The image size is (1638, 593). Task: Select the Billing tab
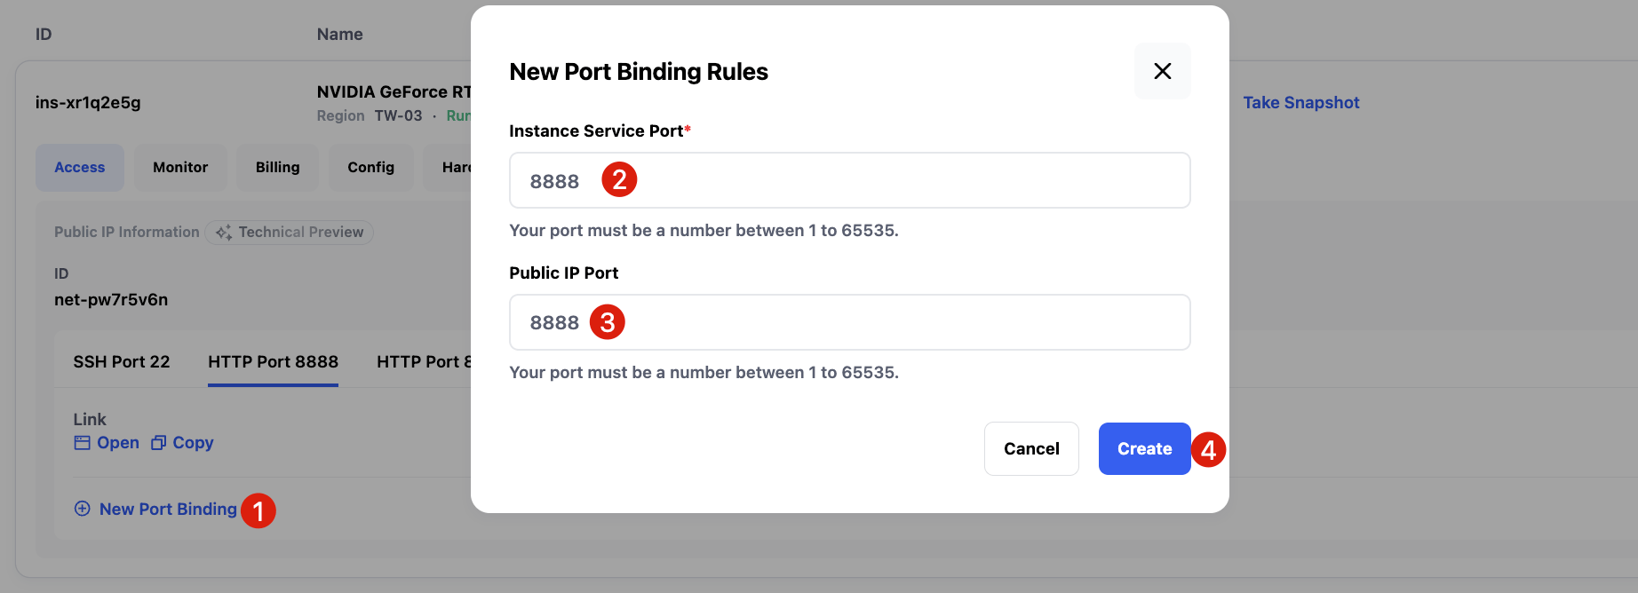[x=277, y=168]
